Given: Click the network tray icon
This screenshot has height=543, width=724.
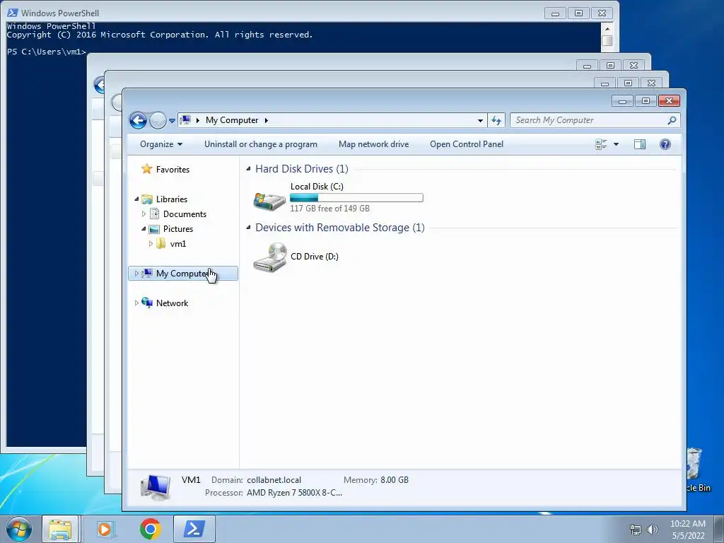Looking at the screenshot, I should pyautogui.click(x=636, y=530).
